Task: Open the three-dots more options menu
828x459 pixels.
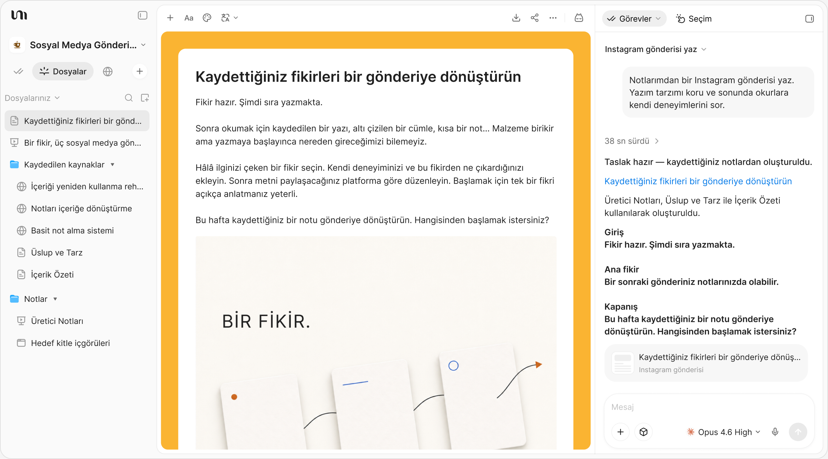Action: pos(553,18)
